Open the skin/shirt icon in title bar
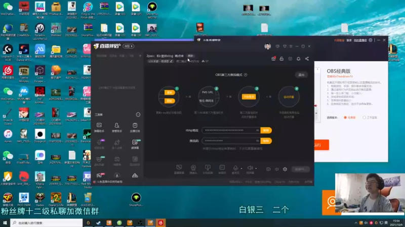405x227 pixels. click(x=285, y=46)
